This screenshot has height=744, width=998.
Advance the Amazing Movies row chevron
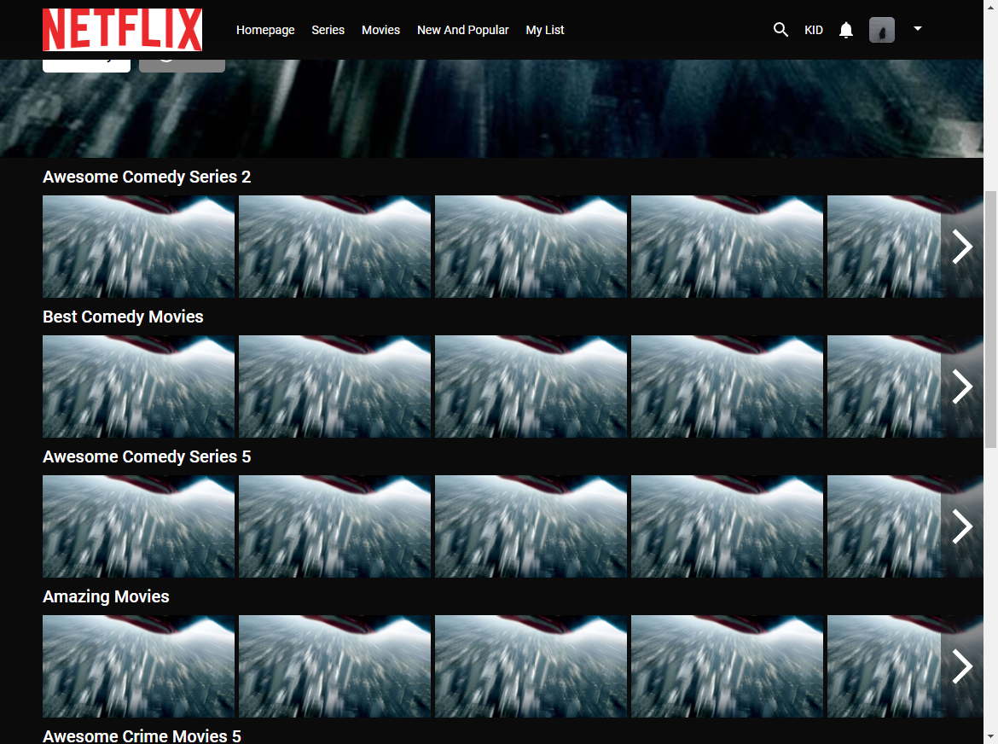tap(962, 666)
